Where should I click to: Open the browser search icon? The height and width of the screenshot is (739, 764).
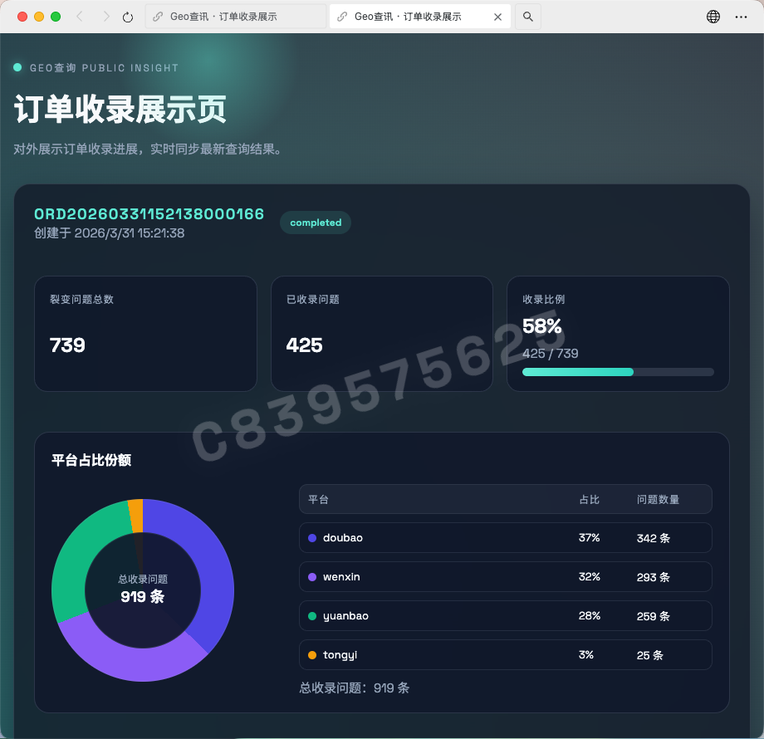pos(527,16)
